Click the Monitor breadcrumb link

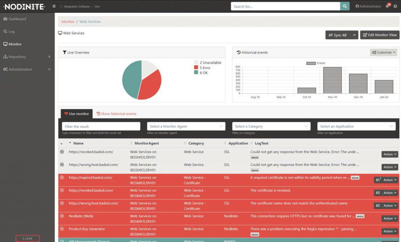pos(68,22)
